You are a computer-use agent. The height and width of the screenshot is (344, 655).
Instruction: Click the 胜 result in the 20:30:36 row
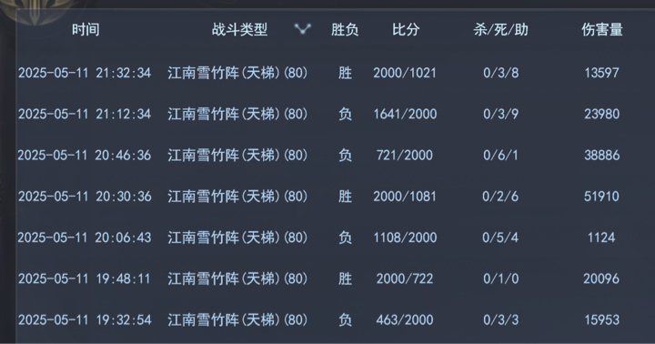(345, 196)
